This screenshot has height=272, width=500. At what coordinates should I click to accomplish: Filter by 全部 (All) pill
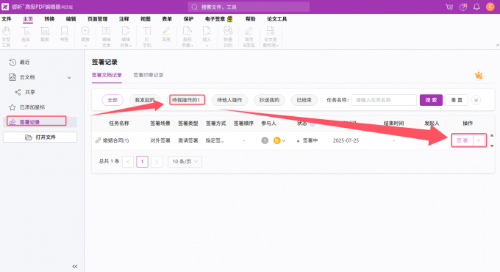(x=113, y=100)
